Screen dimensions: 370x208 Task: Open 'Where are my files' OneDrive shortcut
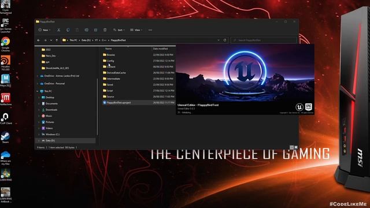[x=5, y=158]
